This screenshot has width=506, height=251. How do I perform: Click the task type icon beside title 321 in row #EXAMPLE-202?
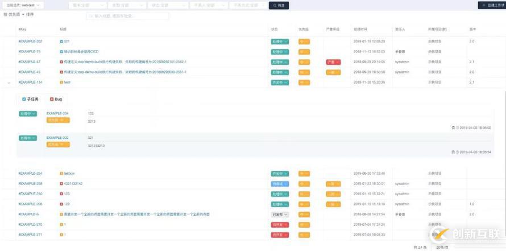(x=61, y=42)
